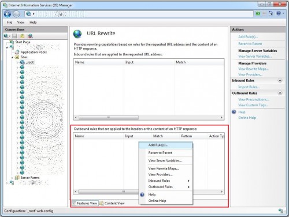This screenshot has width=289, height=217.
Task: Click the forward navigation arrow
Action: (x=16, y=14)
